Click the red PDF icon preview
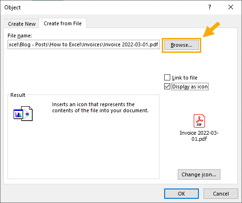Image resolution: width=242 pixels, height=203 pixels. [199, 121]
